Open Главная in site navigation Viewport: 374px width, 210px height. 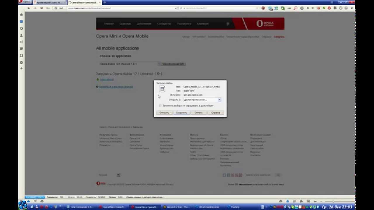[x=108, y=24]
